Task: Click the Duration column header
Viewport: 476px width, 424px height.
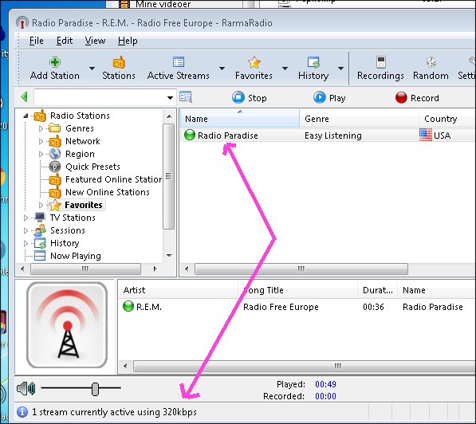Action: point(378,290)
